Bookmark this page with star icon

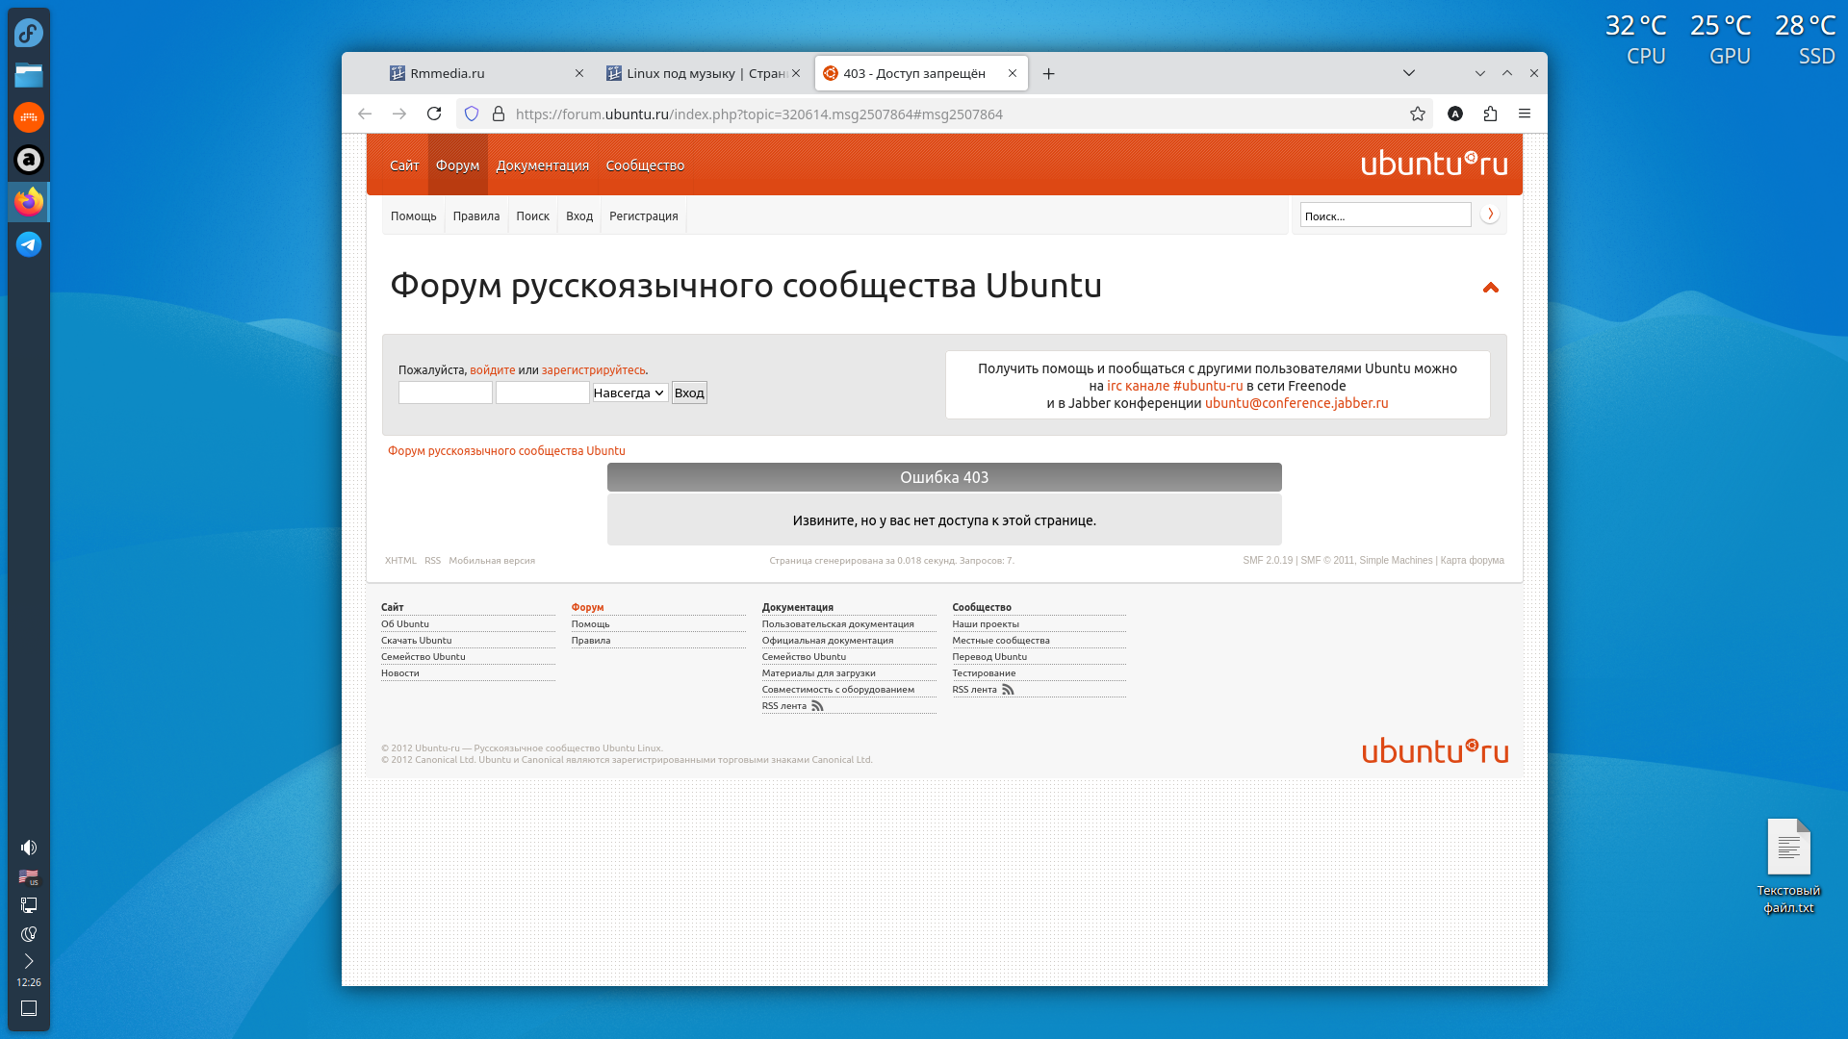1418,114
